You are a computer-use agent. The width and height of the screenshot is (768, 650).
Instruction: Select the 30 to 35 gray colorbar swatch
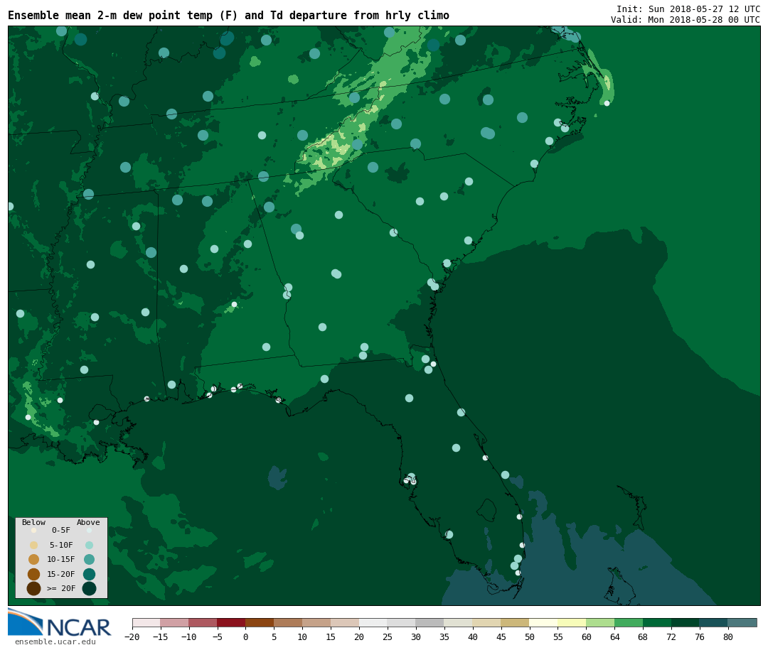coord(430,622)
